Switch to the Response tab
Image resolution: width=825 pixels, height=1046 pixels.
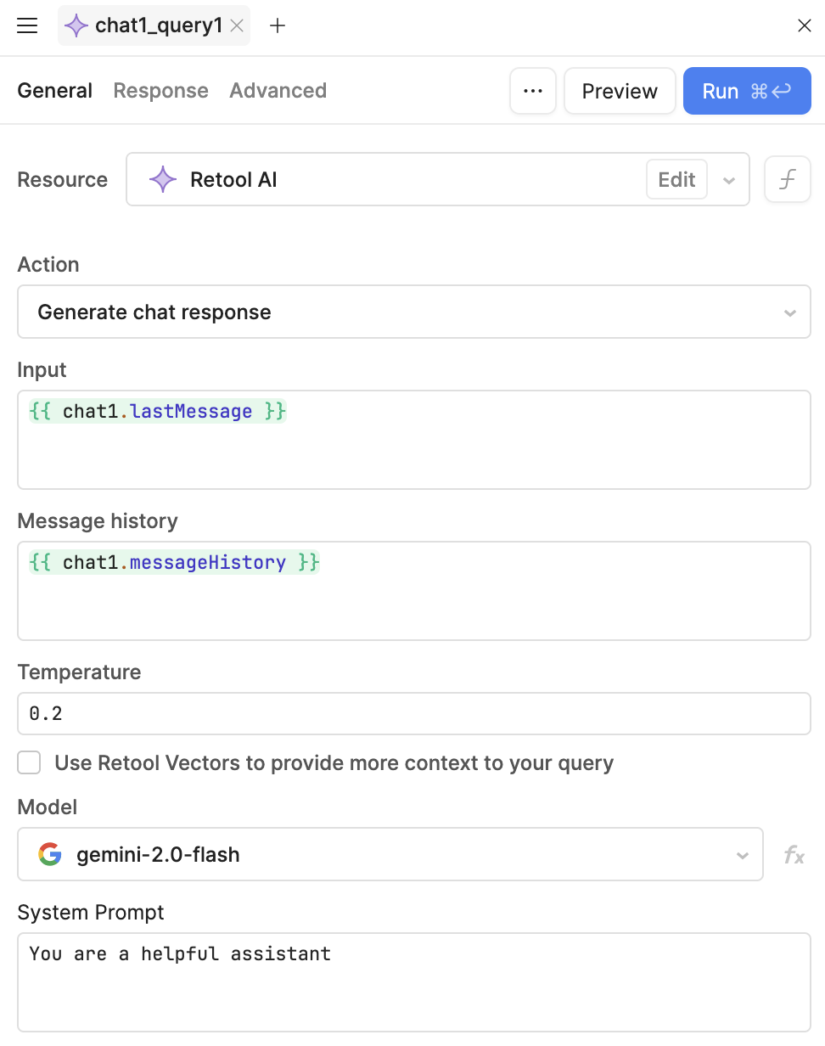click(161, 91)
